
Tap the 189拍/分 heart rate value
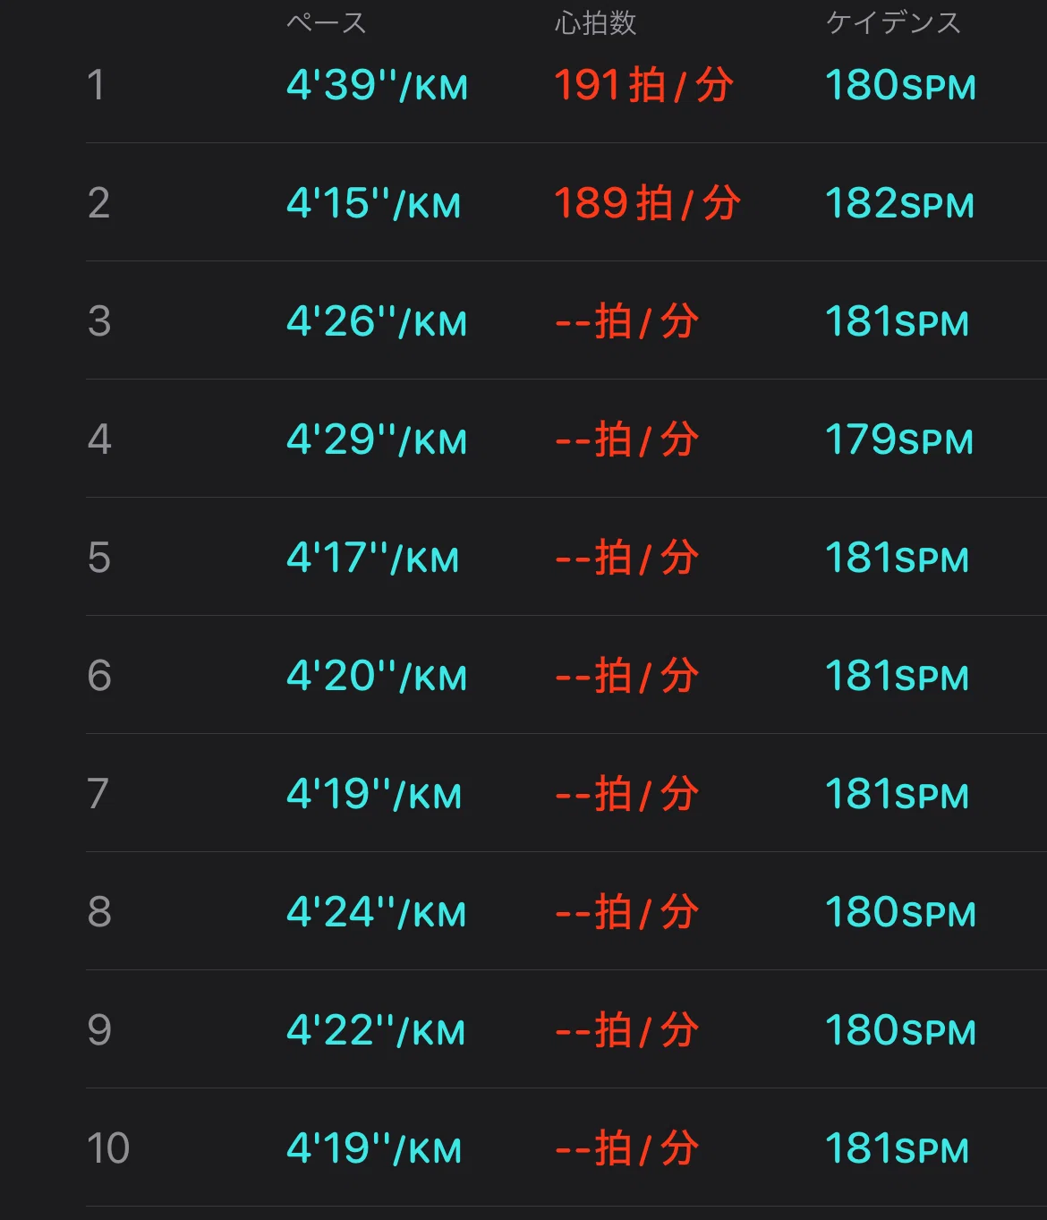pos(647,203)
